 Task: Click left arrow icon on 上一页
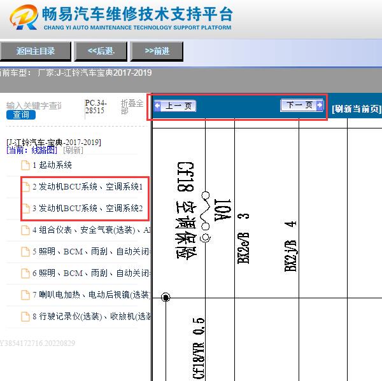click(158, 106)
